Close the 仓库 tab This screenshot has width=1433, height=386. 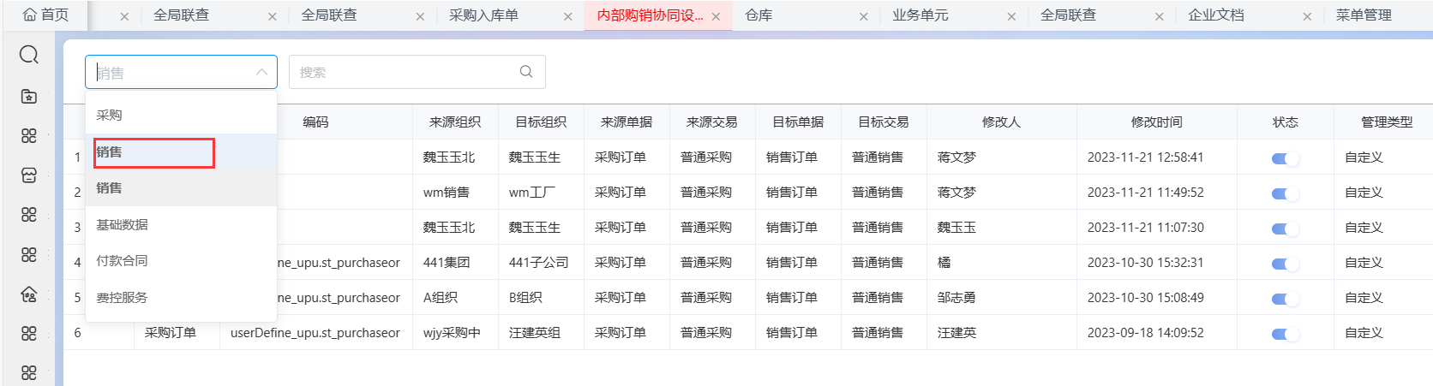(x=863, y=16)
